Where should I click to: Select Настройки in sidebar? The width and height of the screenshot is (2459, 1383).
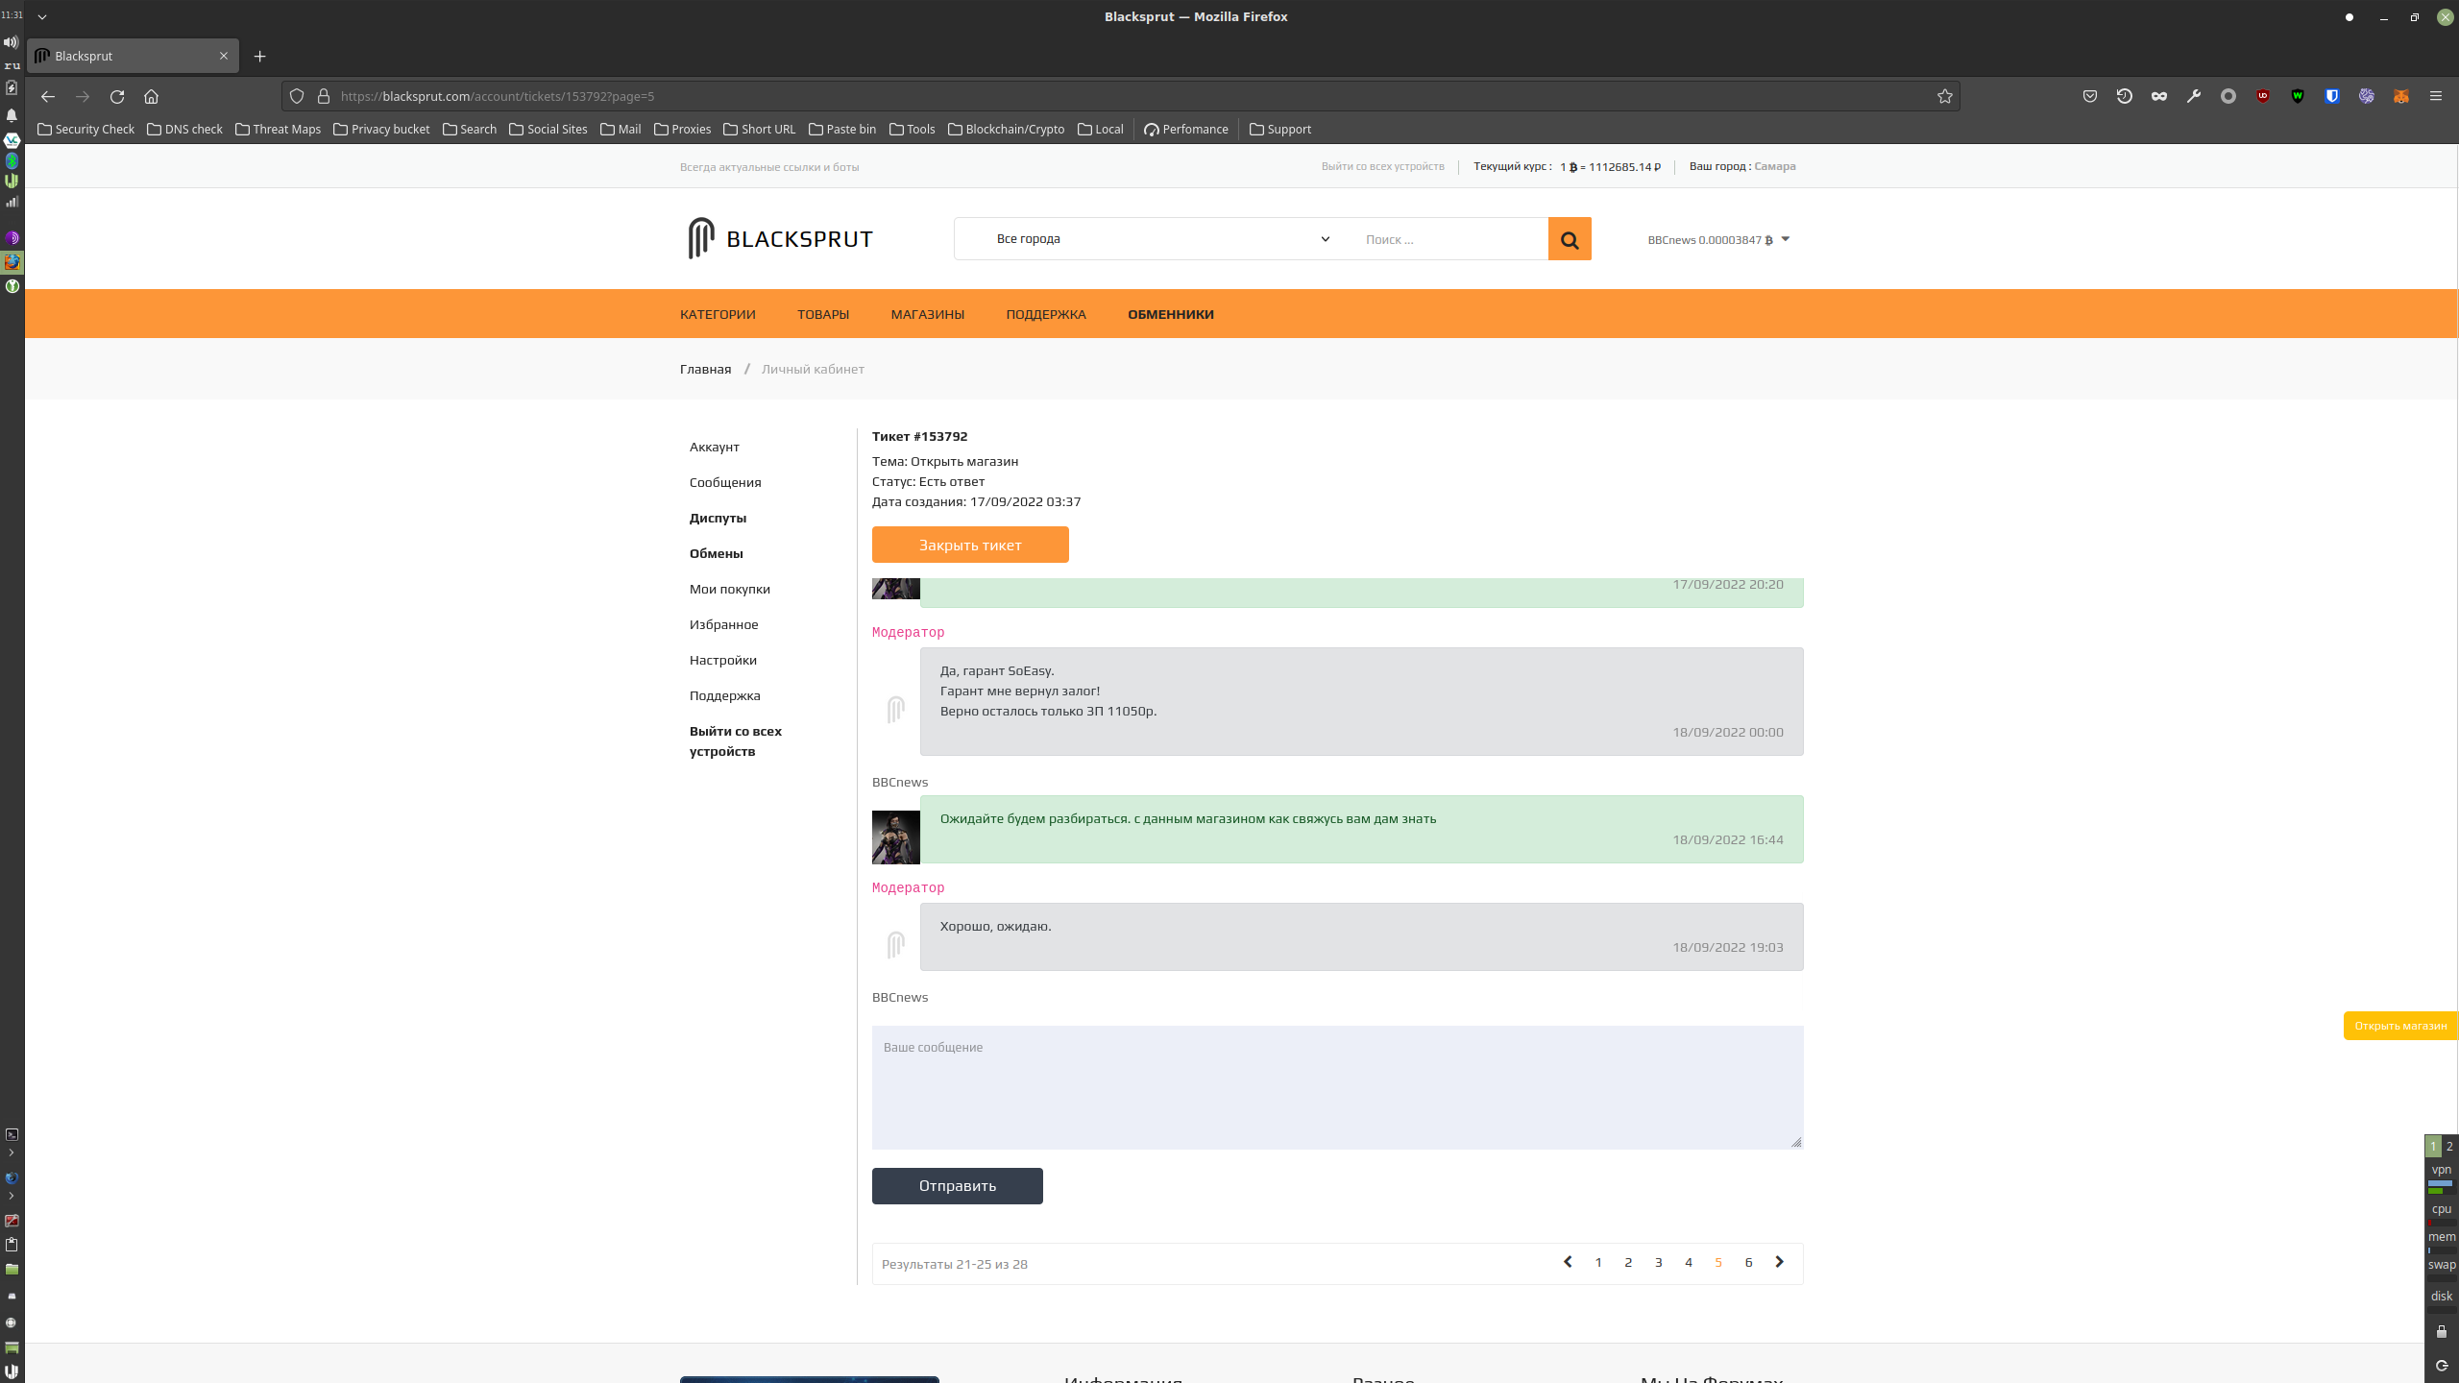(x=723, y=660)
